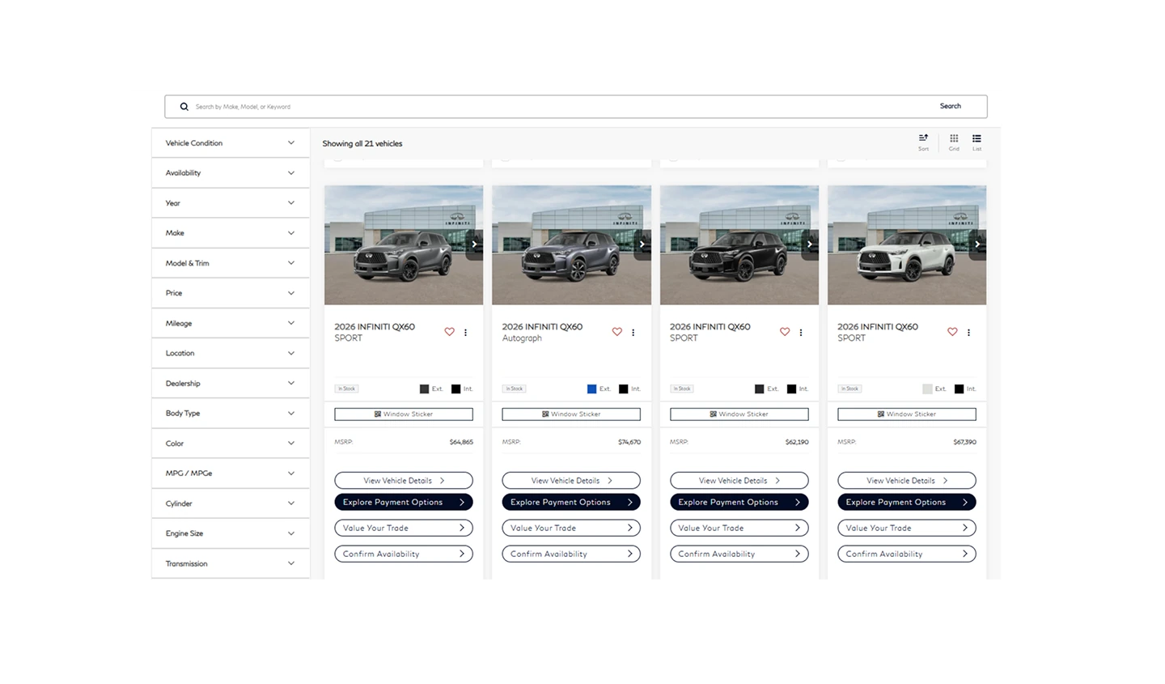Expand the Model & Trim filter

point(231,263)
